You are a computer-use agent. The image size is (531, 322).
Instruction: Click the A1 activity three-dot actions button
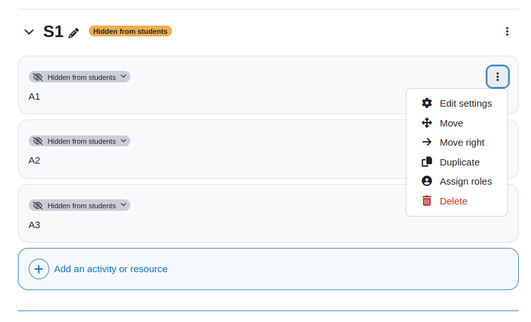(498, 77)
